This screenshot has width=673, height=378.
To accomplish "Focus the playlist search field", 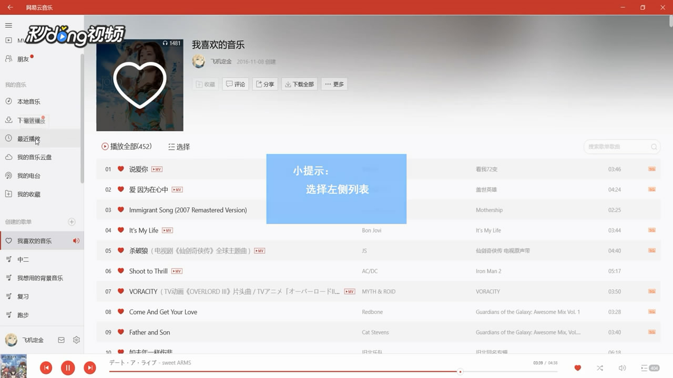I will pyautogui.click(x=623, y=147).
